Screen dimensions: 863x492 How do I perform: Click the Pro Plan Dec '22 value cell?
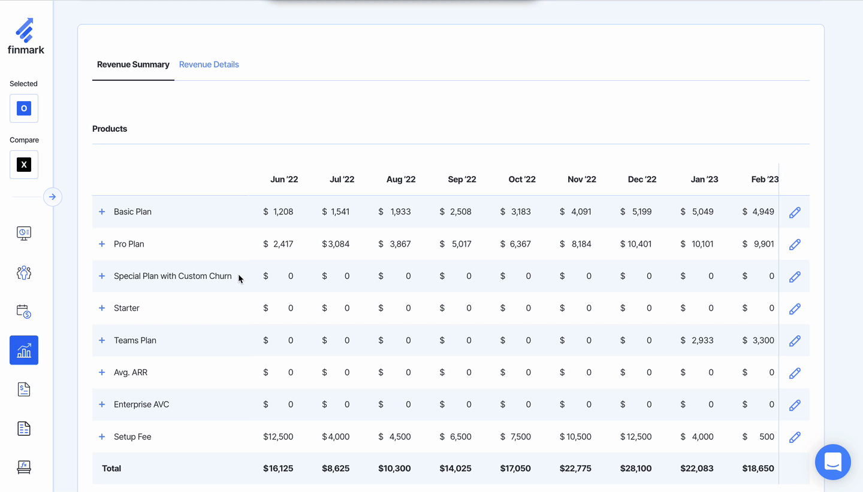(636, 244)
